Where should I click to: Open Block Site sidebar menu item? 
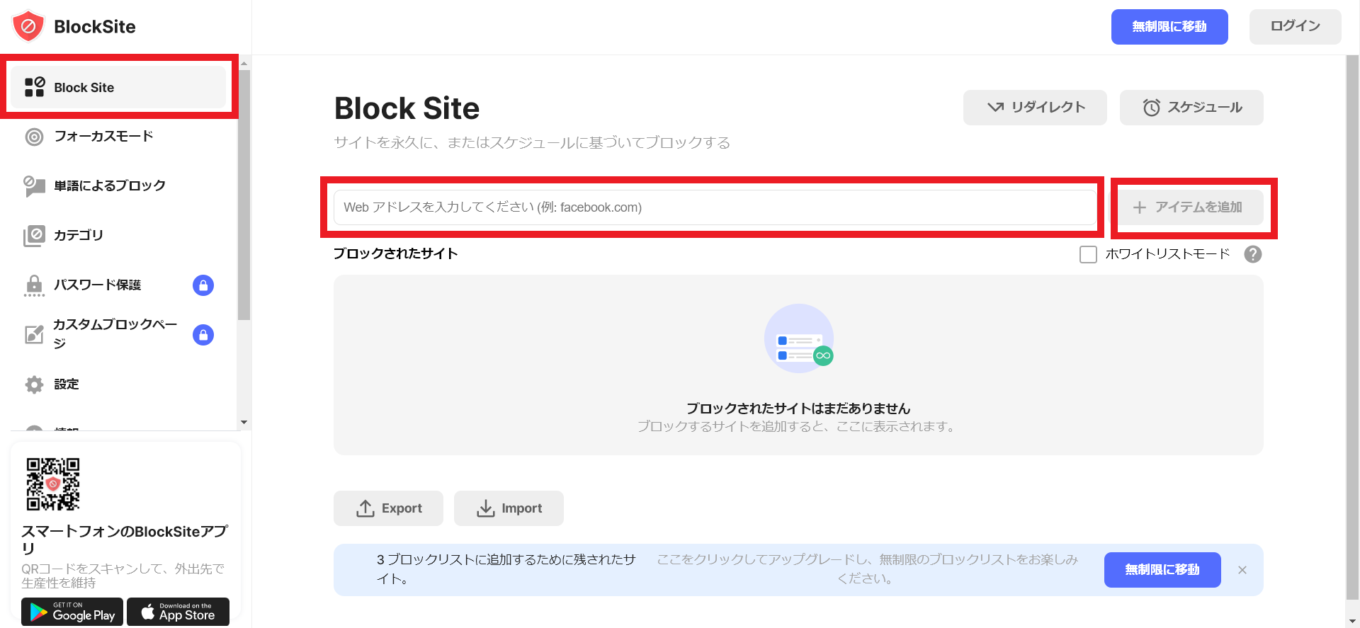pyautogui.click(x=119, y=87)
